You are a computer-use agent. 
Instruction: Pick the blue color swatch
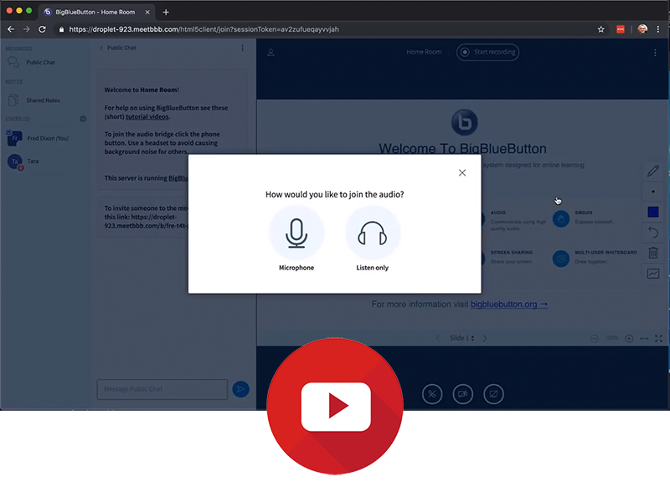653,212
